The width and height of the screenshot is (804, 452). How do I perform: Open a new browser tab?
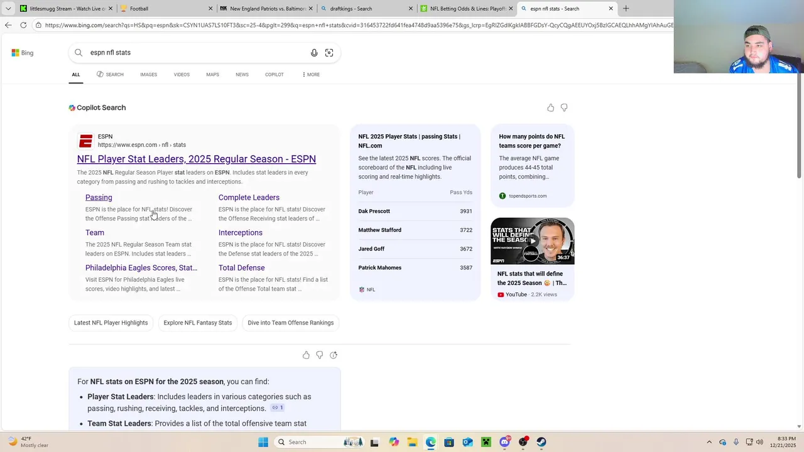[x=626, y=9]
